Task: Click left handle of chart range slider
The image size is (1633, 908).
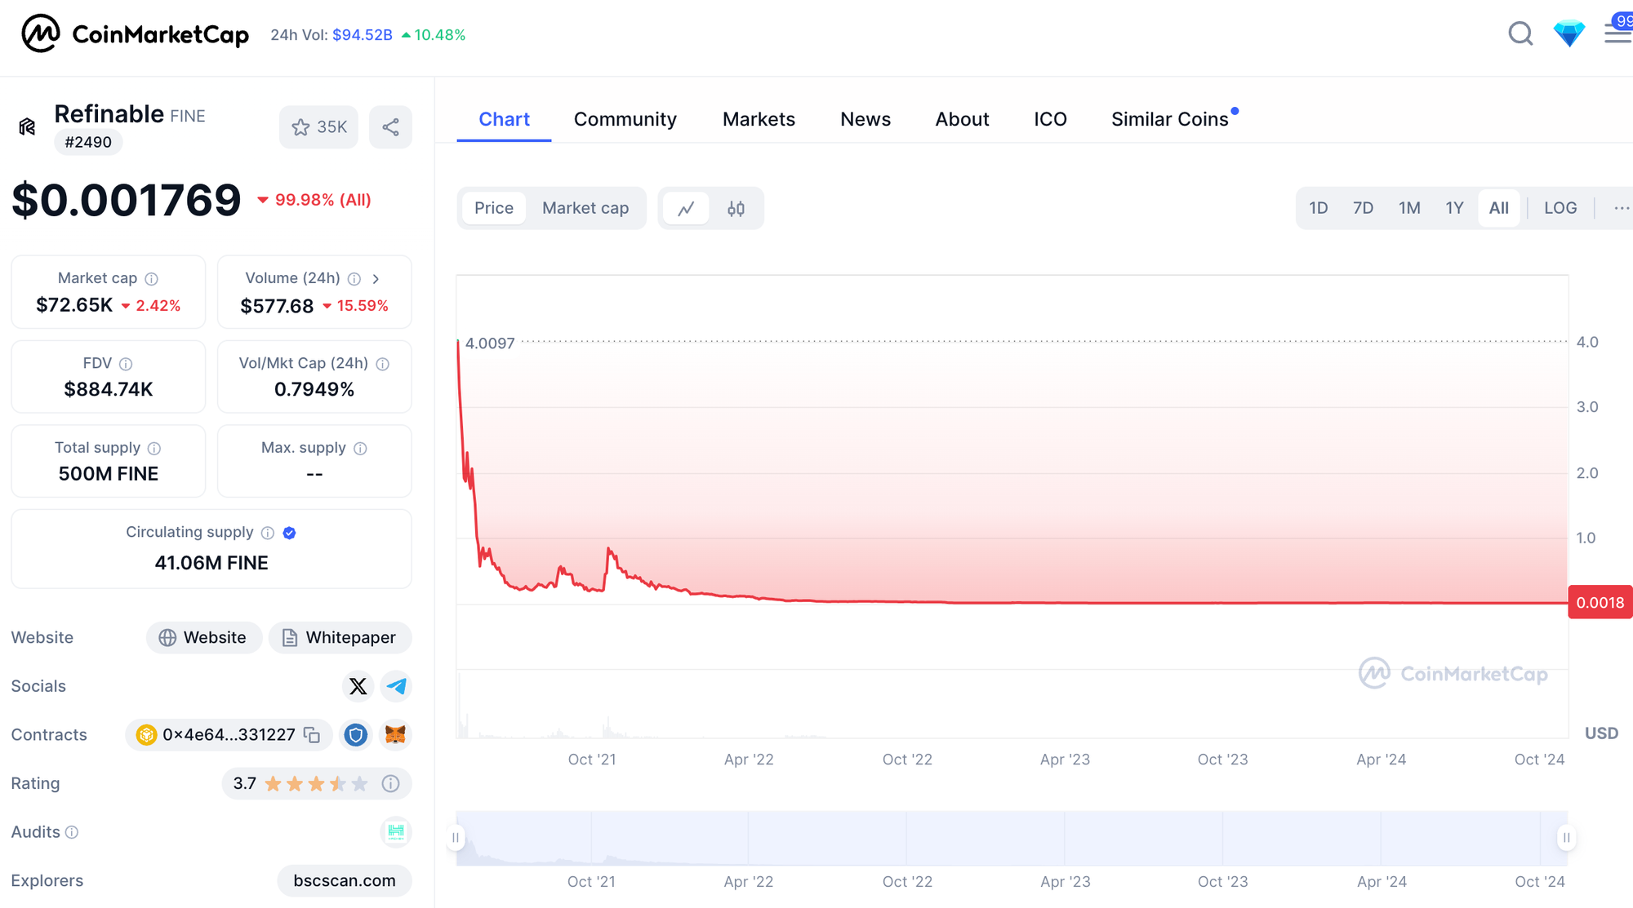Action: tap(456, 838)
